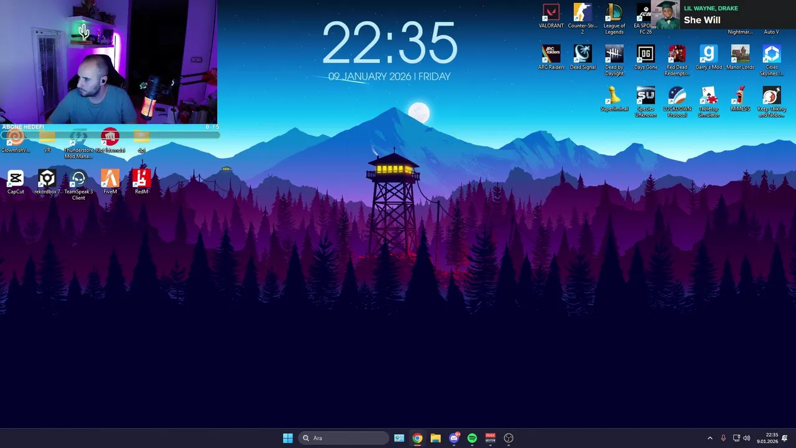Open the ClownfishVoiceChanger shortcut

(x=16, y=141)
